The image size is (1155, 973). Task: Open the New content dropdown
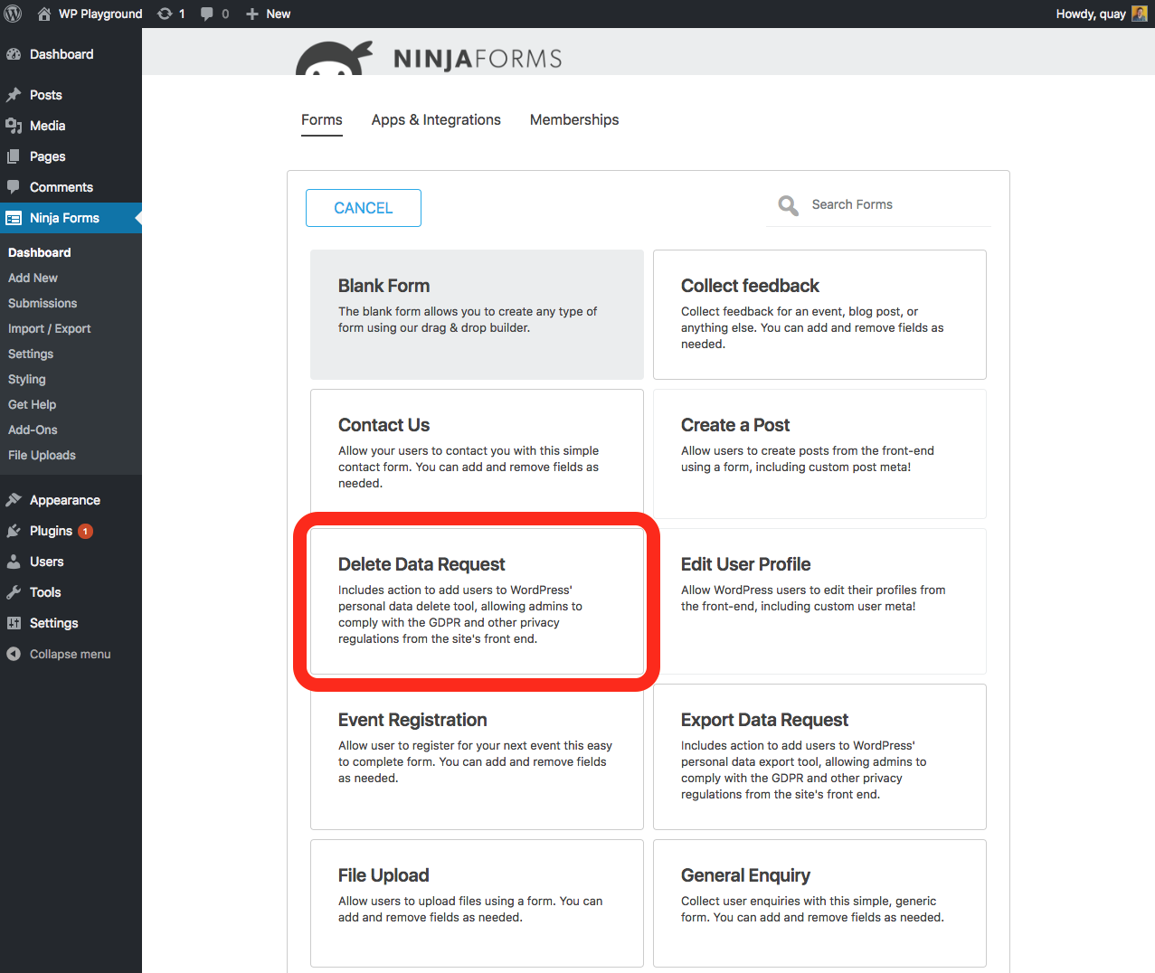(x=269, y=14)
